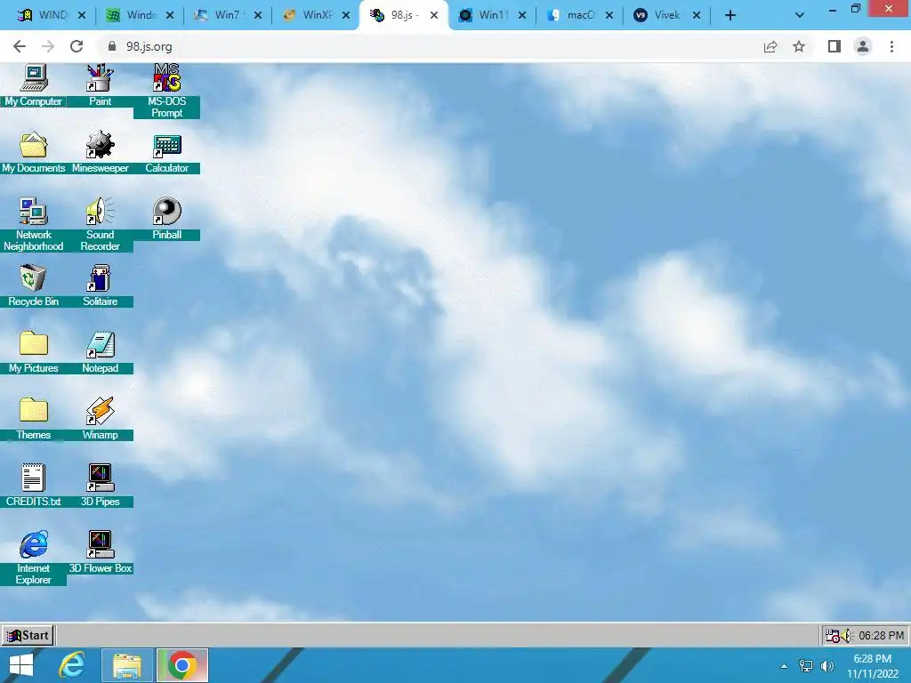The width and height of the screenshot is (911, 683).
Task: Open CREDITS.txt file icon
Action: click(x=33, y=486)
